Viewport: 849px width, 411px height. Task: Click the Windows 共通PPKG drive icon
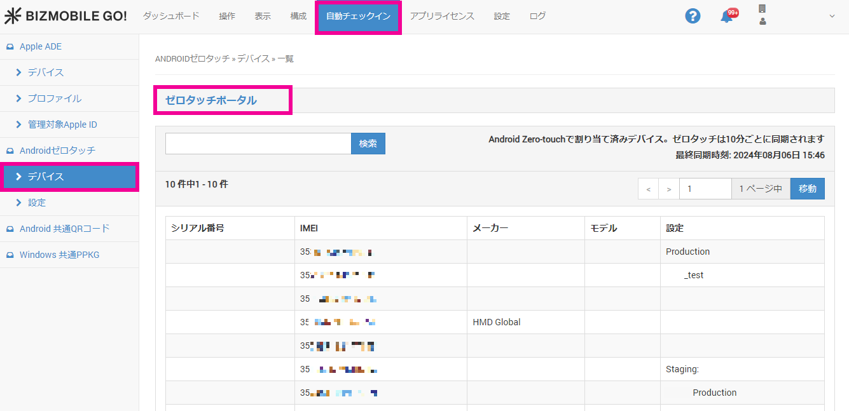[x=10, y=255]
